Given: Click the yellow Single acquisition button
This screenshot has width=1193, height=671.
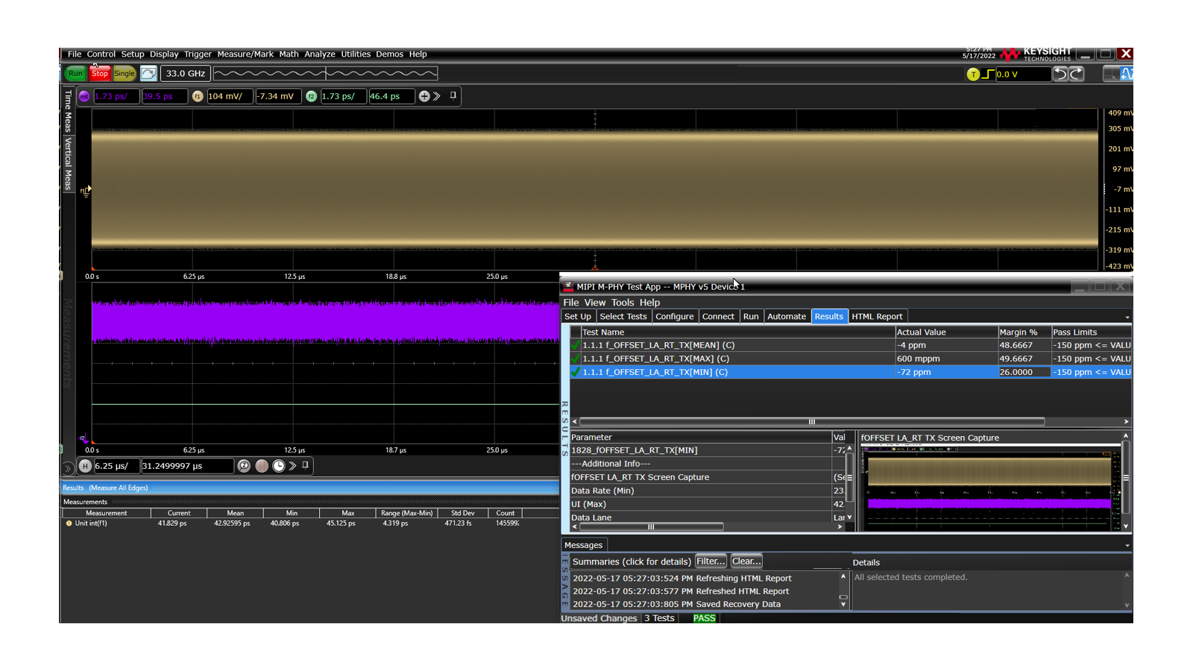Looking at the screenshot, I should coord(124,73).
